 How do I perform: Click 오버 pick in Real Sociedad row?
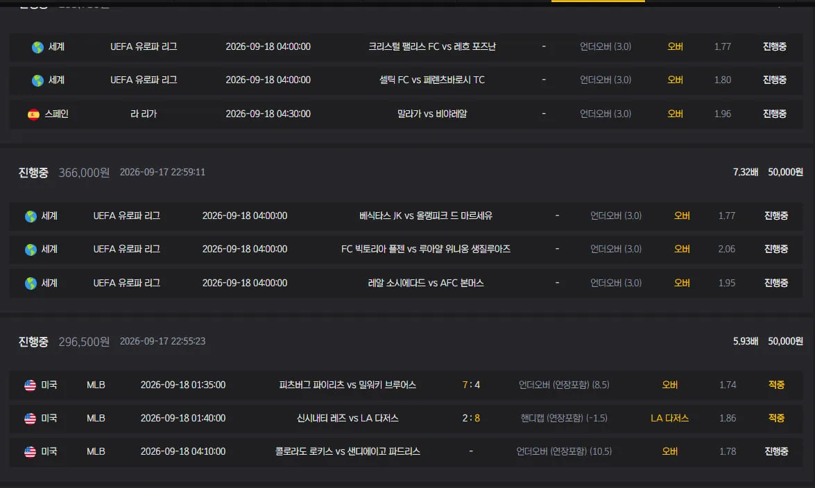point(681,283)
